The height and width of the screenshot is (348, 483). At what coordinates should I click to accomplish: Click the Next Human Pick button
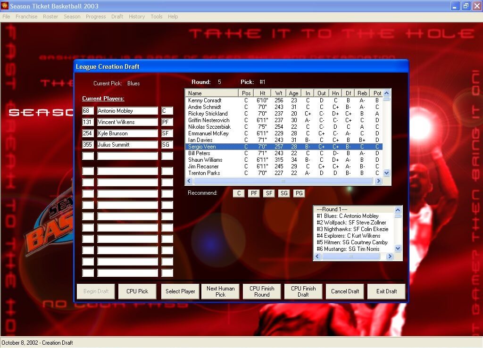tap(221, 291)
